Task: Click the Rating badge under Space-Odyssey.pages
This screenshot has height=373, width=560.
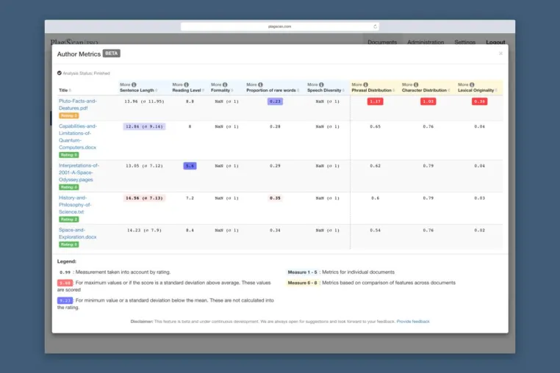Action: click(68, 187)
